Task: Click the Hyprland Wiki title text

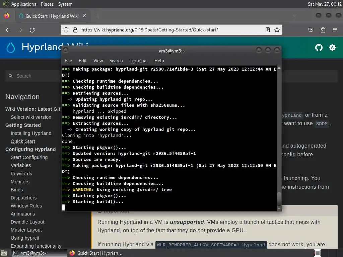Action: coord(42,47)
